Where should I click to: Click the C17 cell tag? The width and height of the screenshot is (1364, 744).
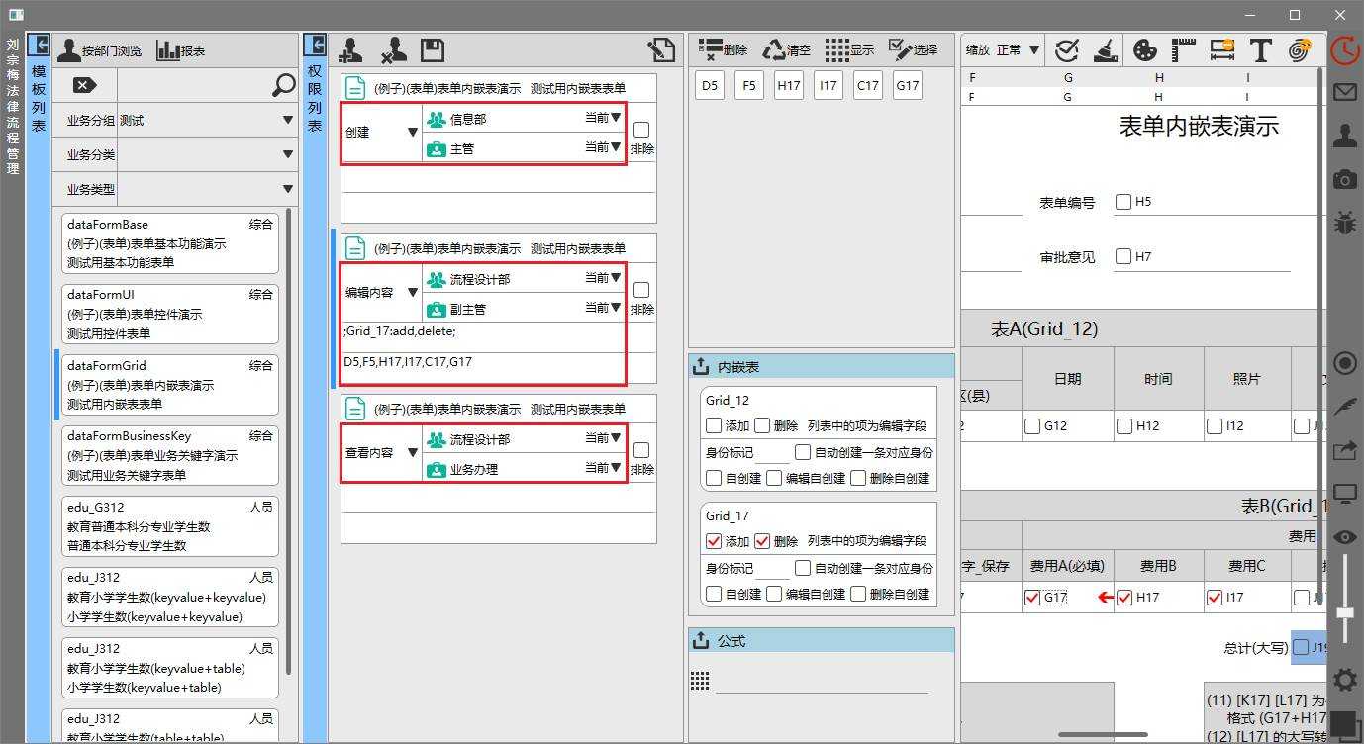pyautogui.click(x=868, y=86)
